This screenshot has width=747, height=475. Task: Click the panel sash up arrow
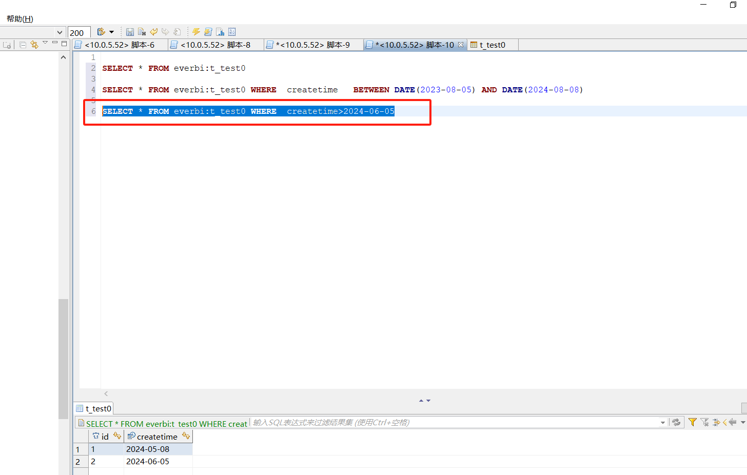421,401
